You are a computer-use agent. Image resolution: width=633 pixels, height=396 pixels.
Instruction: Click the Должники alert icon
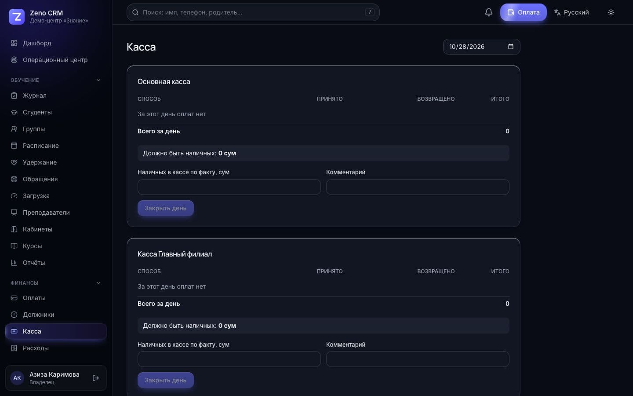pyautogui.click(x=14, y=315)
